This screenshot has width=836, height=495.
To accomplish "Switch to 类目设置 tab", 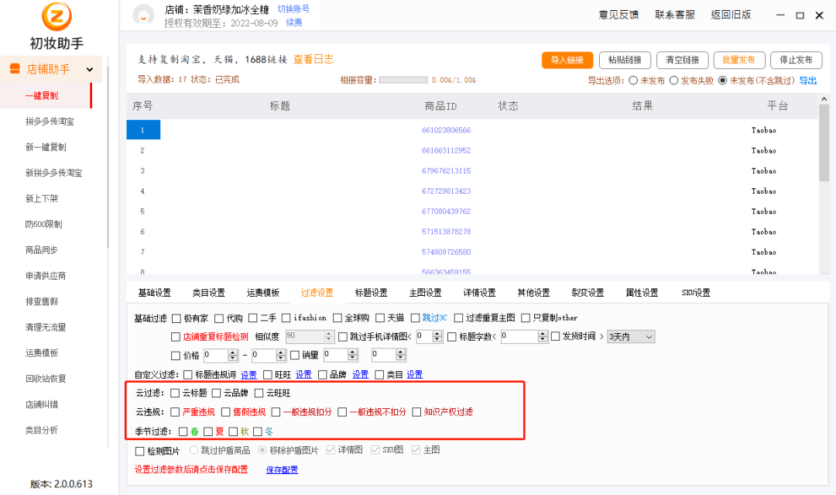I will point(208,293).
